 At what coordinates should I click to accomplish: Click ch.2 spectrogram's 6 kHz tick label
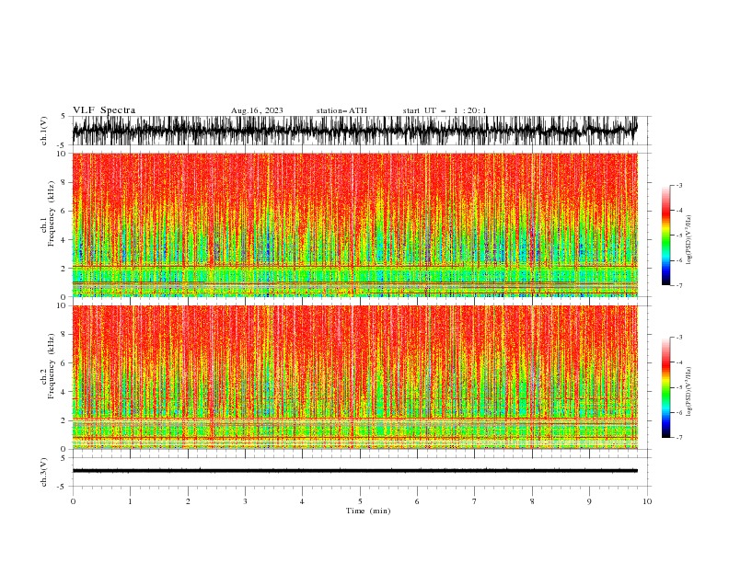[65, 363]
